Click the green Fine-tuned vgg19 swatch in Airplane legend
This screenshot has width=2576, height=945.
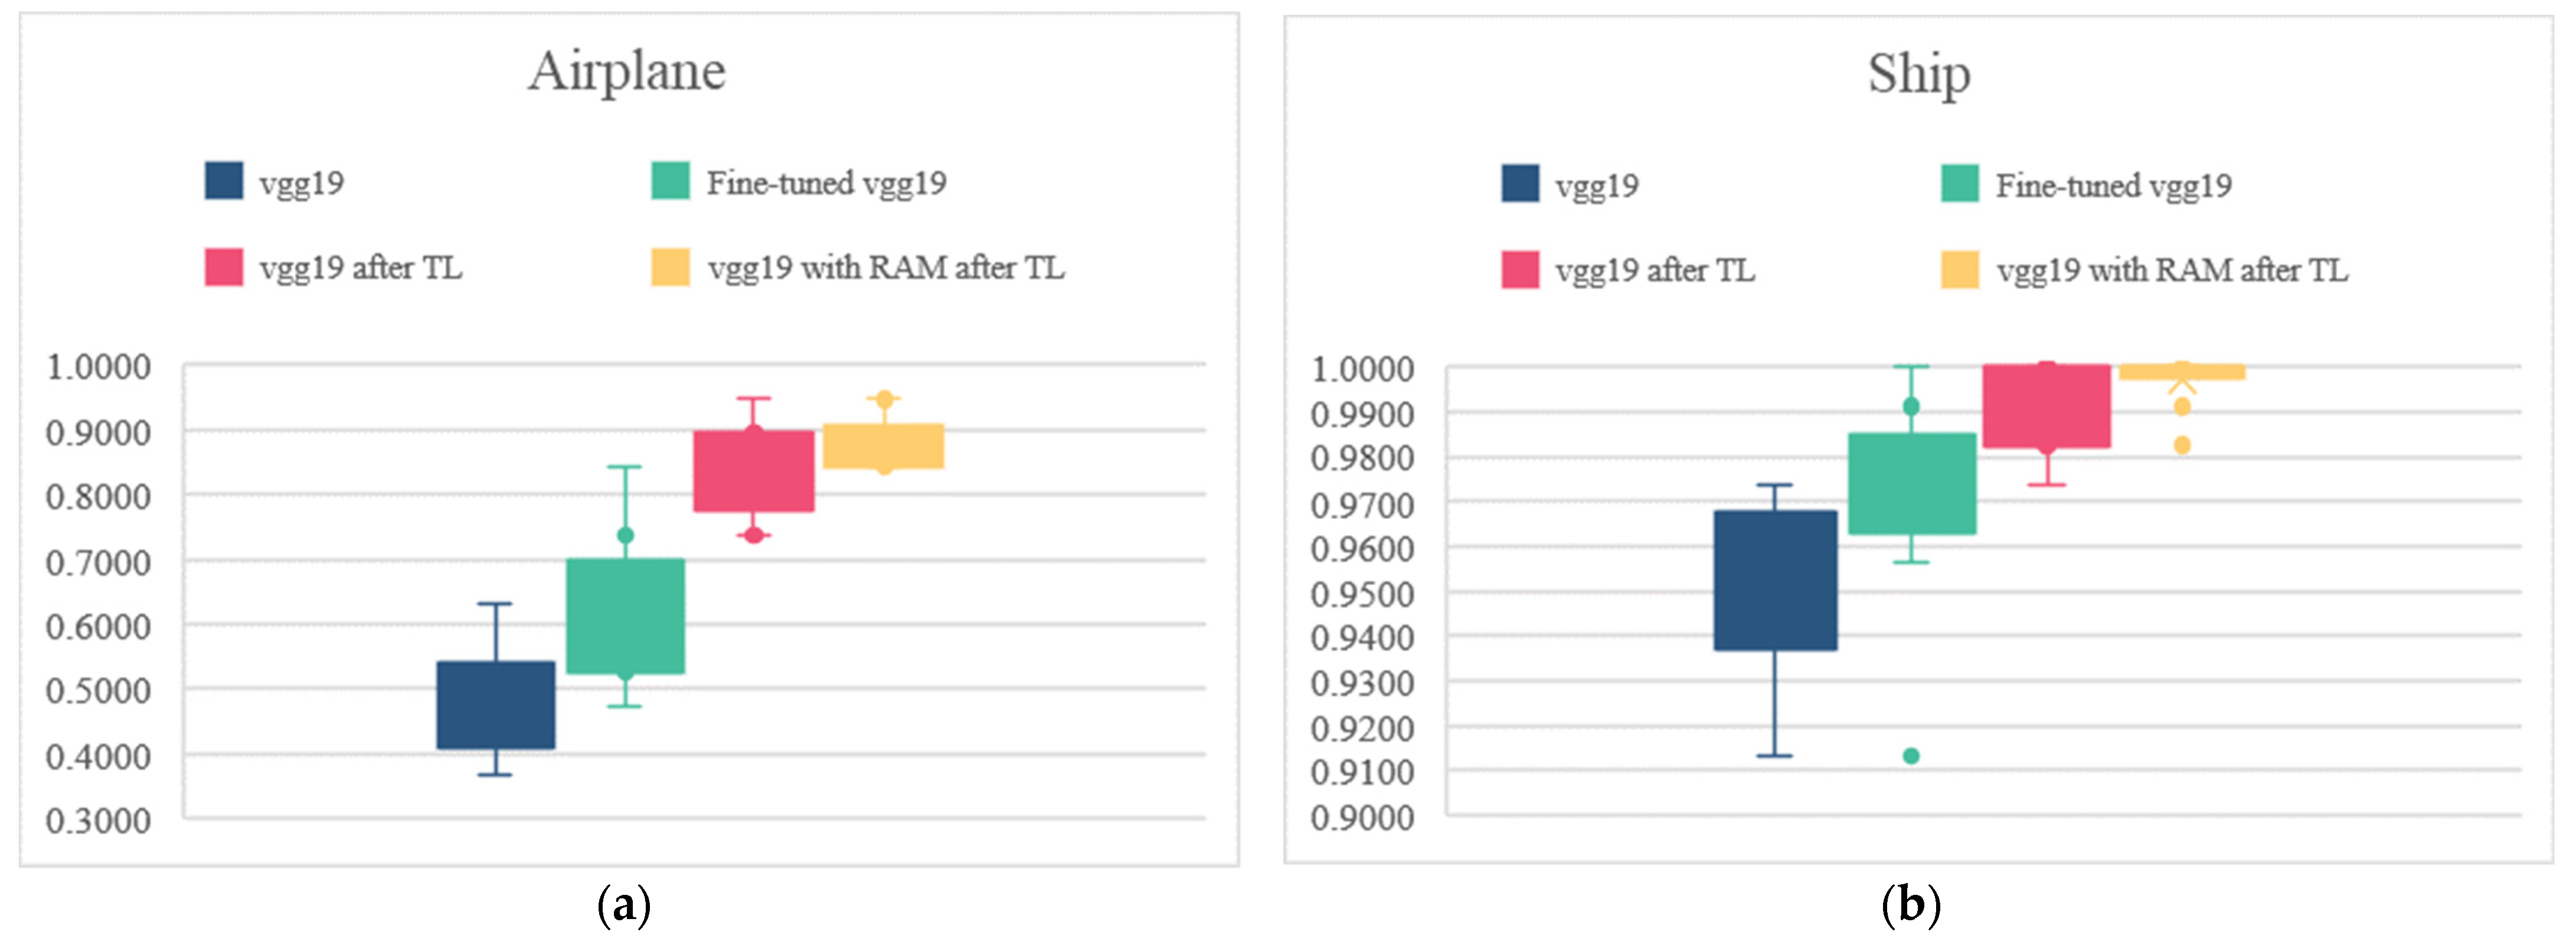pyautogui.click(x=670, y=181)
